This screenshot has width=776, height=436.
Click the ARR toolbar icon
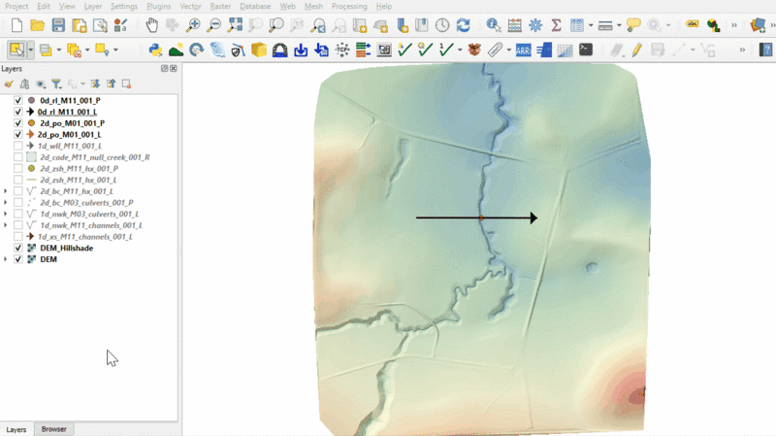click(x=523, y=50)
